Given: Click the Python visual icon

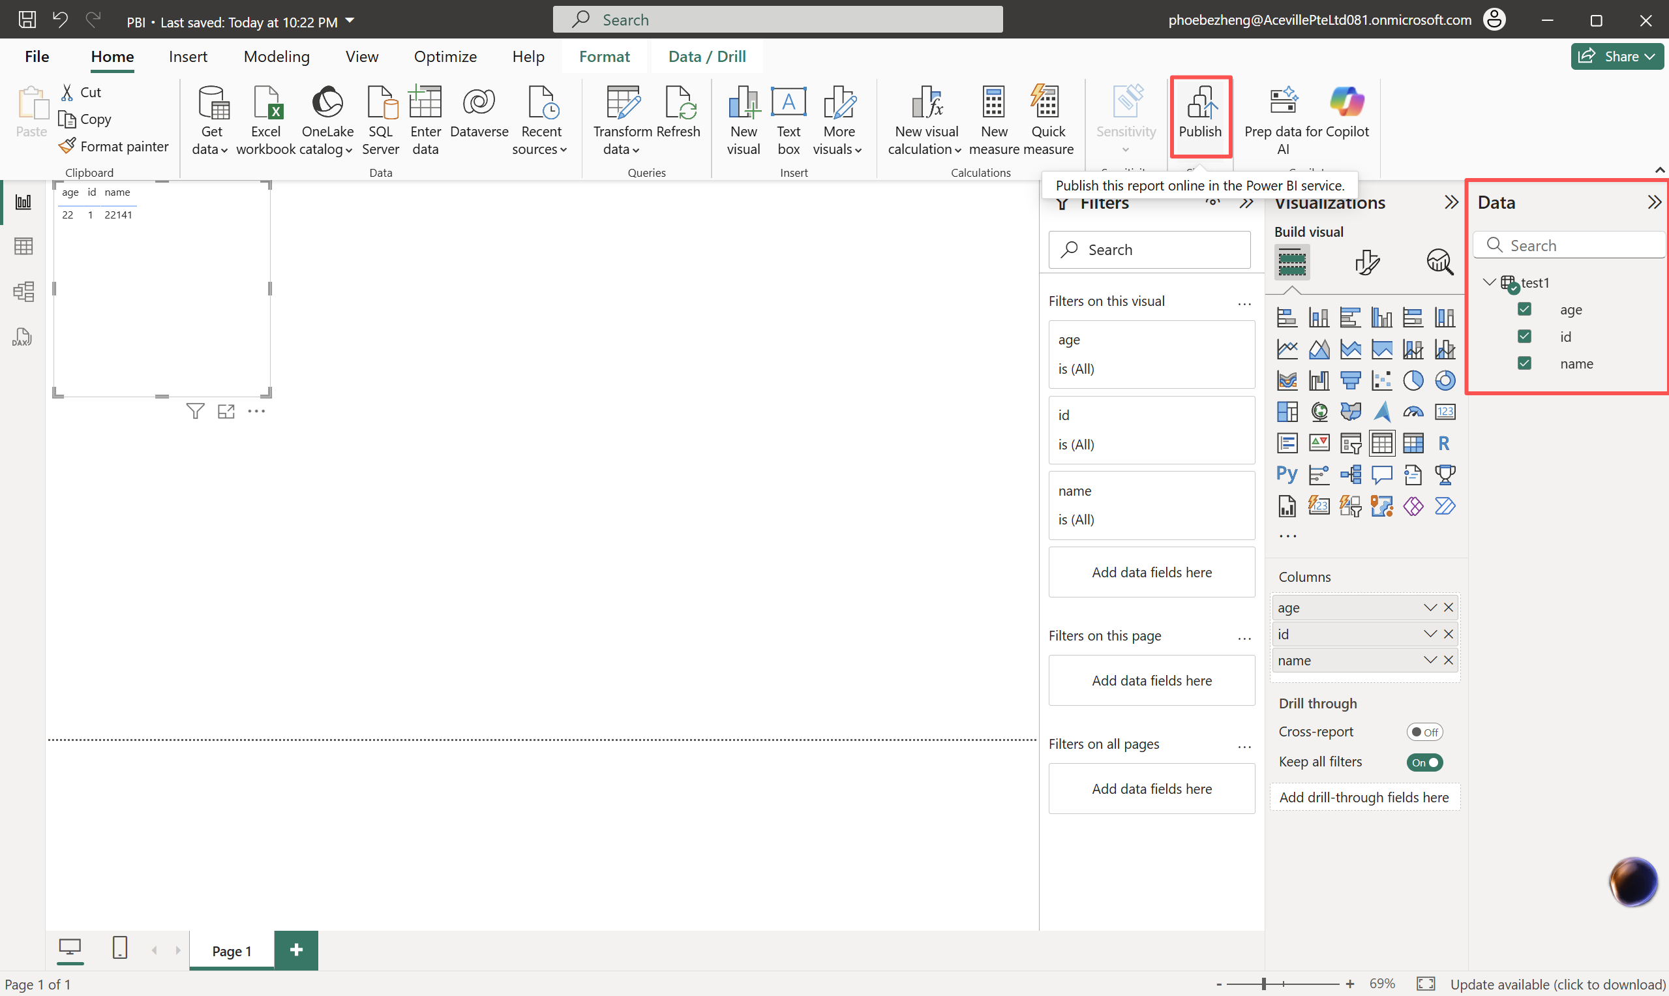Looking at the screenshot, I should (x=1286, y=474).
